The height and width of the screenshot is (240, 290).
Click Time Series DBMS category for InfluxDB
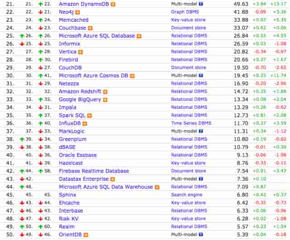pyautogui.click(x=191, y=123)
